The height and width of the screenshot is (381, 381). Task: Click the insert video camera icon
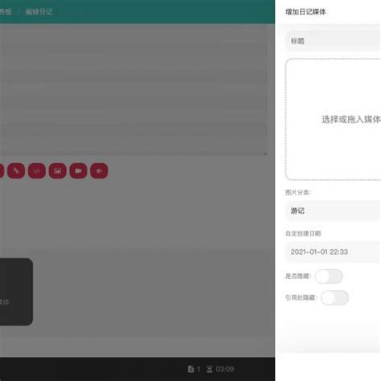point(78,170)
